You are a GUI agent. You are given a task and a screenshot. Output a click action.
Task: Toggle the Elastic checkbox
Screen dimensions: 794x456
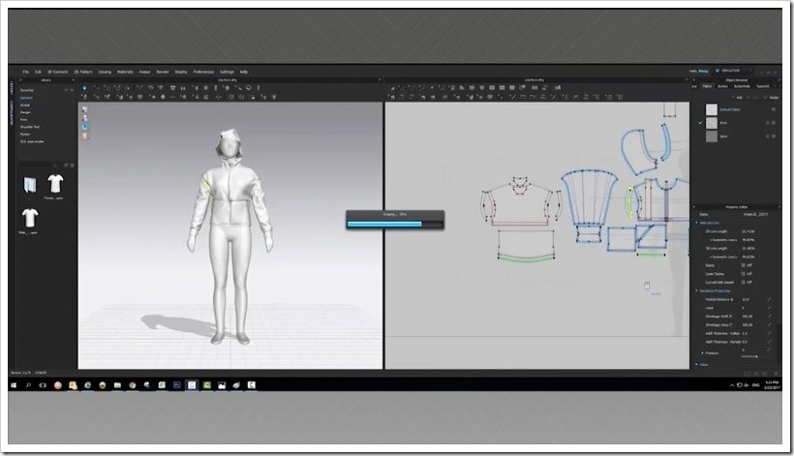tap(743, 264)
